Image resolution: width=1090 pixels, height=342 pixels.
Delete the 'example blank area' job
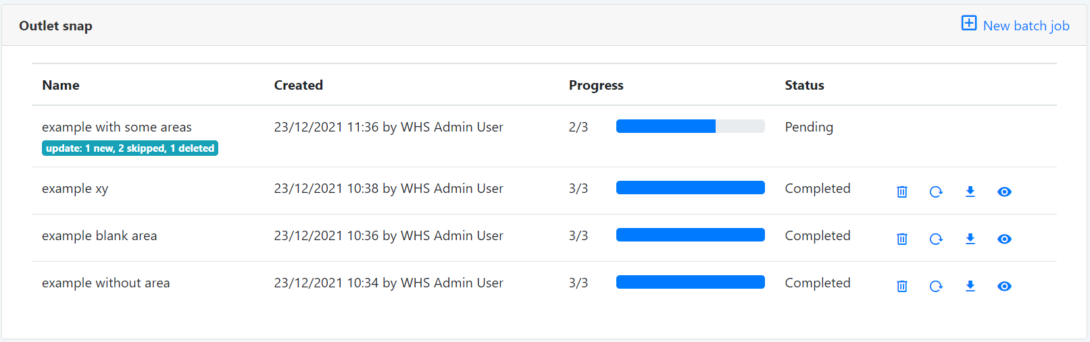tap(902, 239)
